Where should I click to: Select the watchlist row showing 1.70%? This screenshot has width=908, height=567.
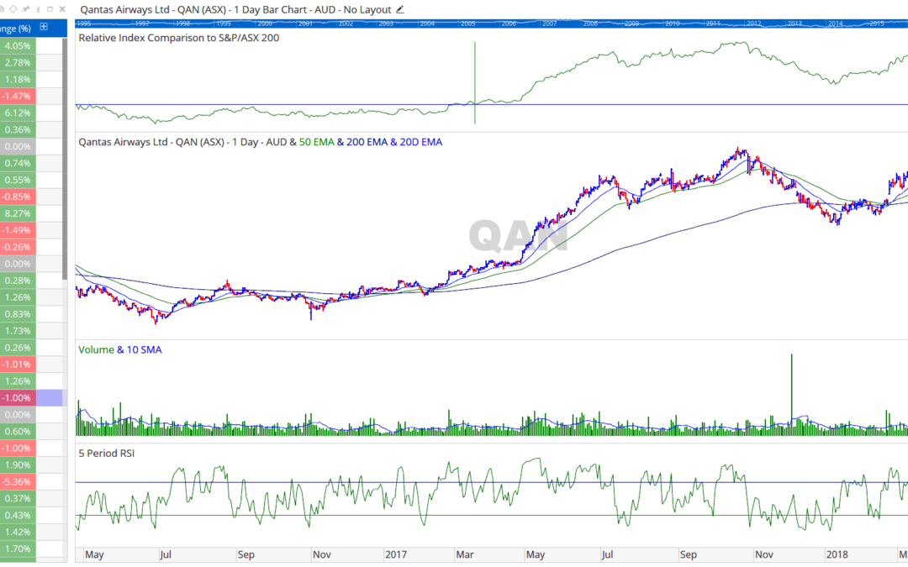click(31, 549)
